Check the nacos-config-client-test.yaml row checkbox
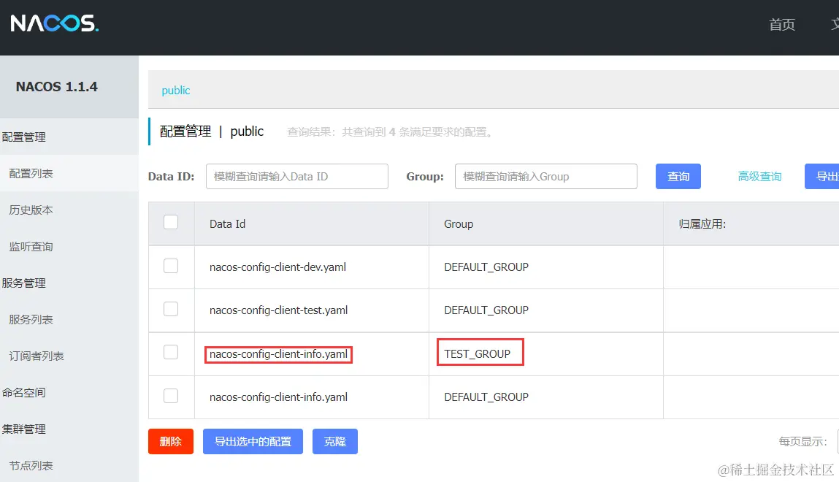The width and height of the screenshot is (839, 482). pyautogui.click(x=171, y=309)
